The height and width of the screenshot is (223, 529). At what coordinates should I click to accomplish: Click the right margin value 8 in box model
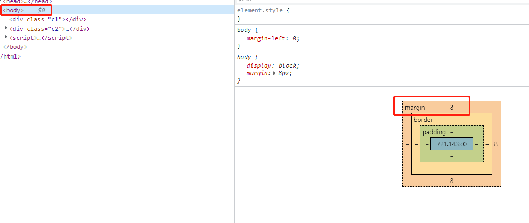coord(495,144)
